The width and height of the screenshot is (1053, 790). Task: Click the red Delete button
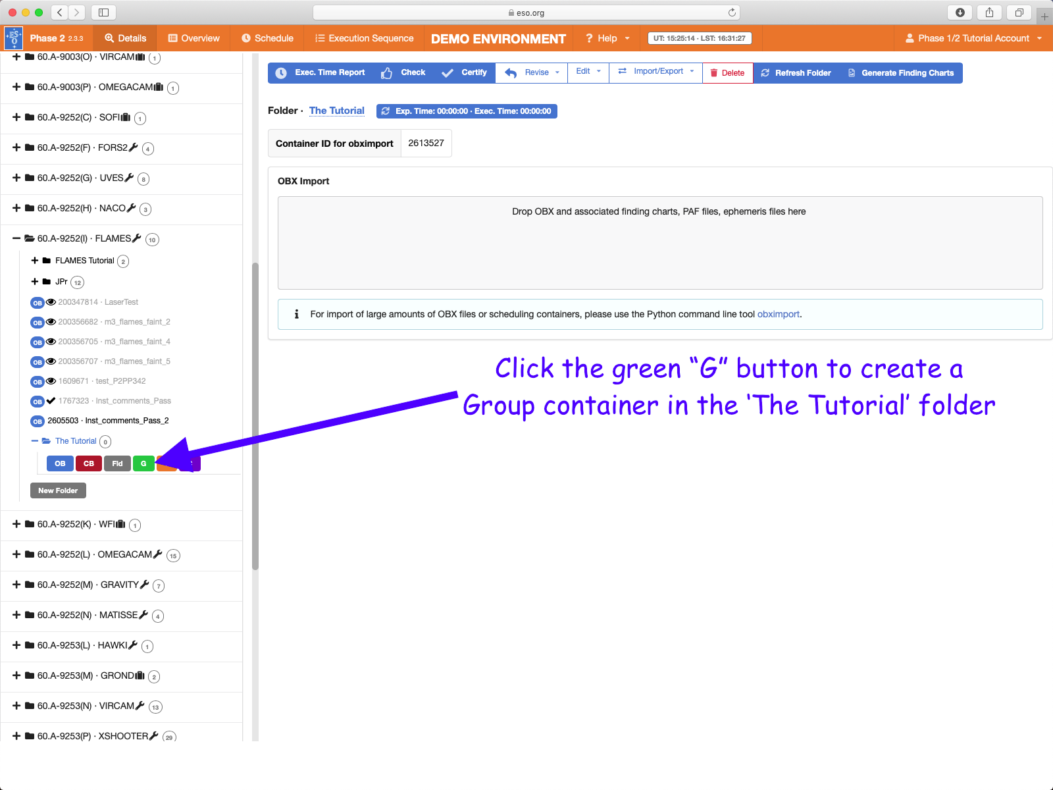tap(727, 73)
